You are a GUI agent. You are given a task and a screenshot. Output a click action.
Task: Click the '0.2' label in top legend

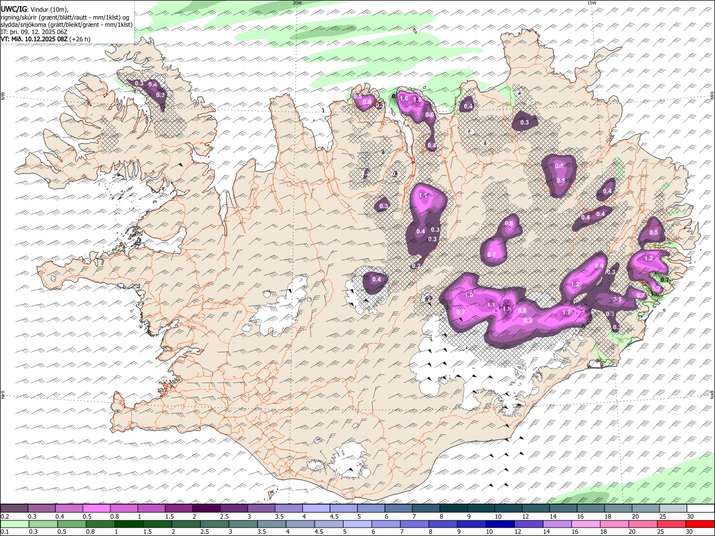pos(5,516)
